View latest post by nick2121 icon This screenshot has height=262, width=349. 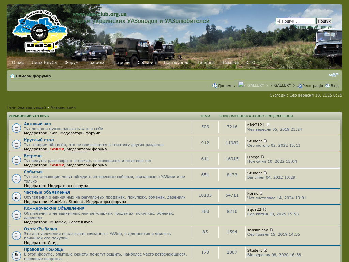coord(268,125)
